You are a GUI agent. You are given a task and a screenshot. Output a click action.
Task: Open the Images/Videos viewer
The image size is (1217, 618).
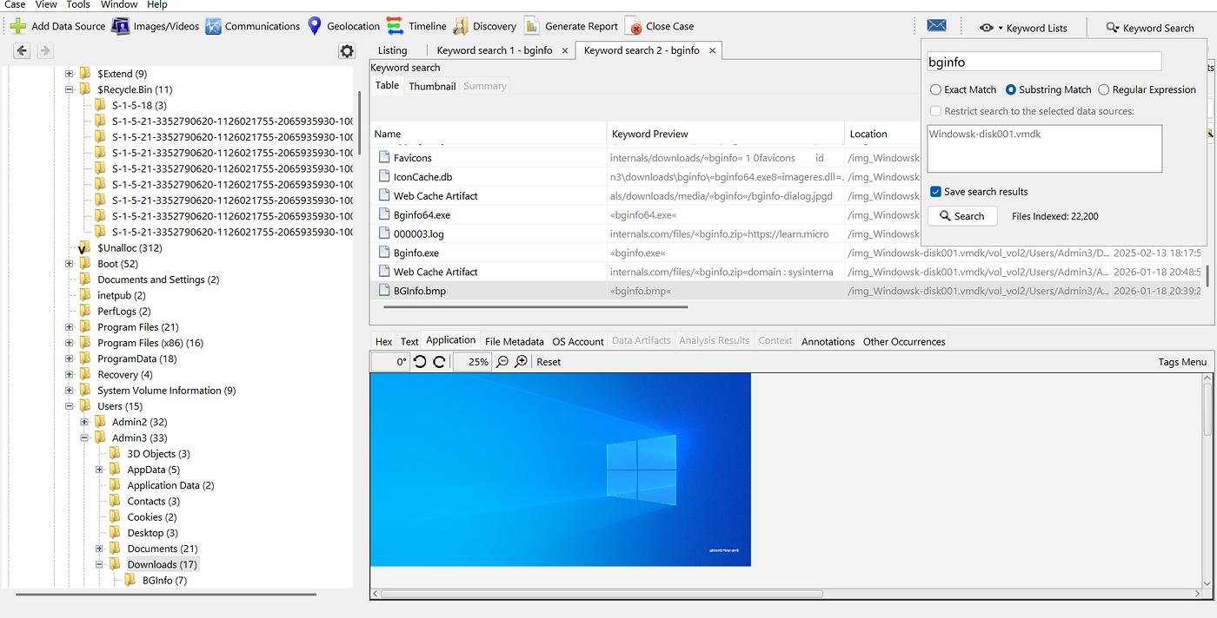click(x=121, y=26)
